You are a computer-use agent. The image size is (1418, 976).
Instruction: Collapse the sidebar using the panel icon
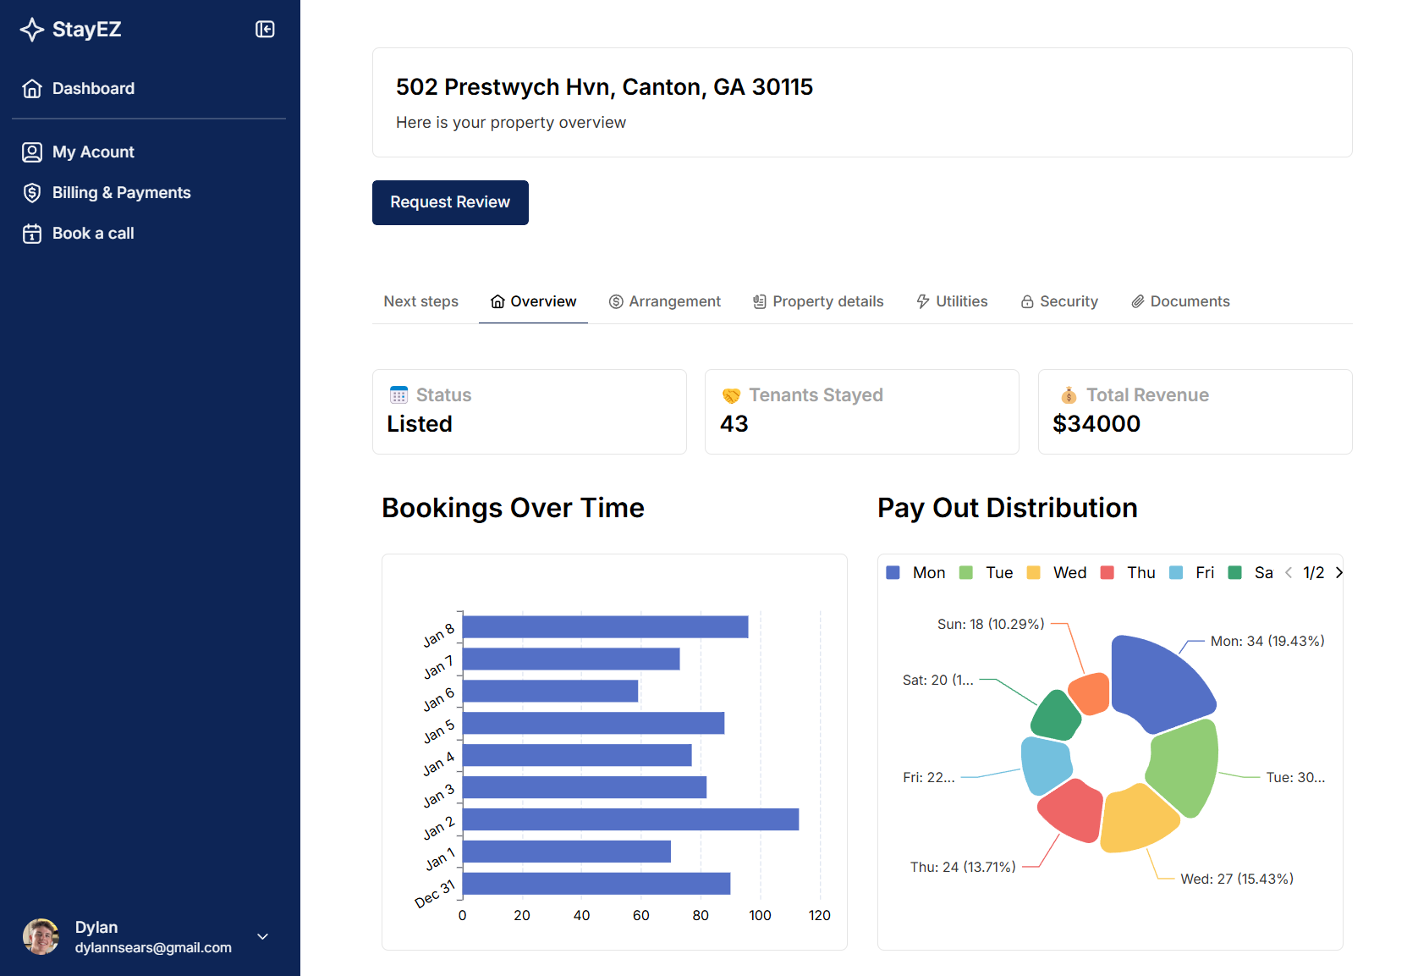265,29
